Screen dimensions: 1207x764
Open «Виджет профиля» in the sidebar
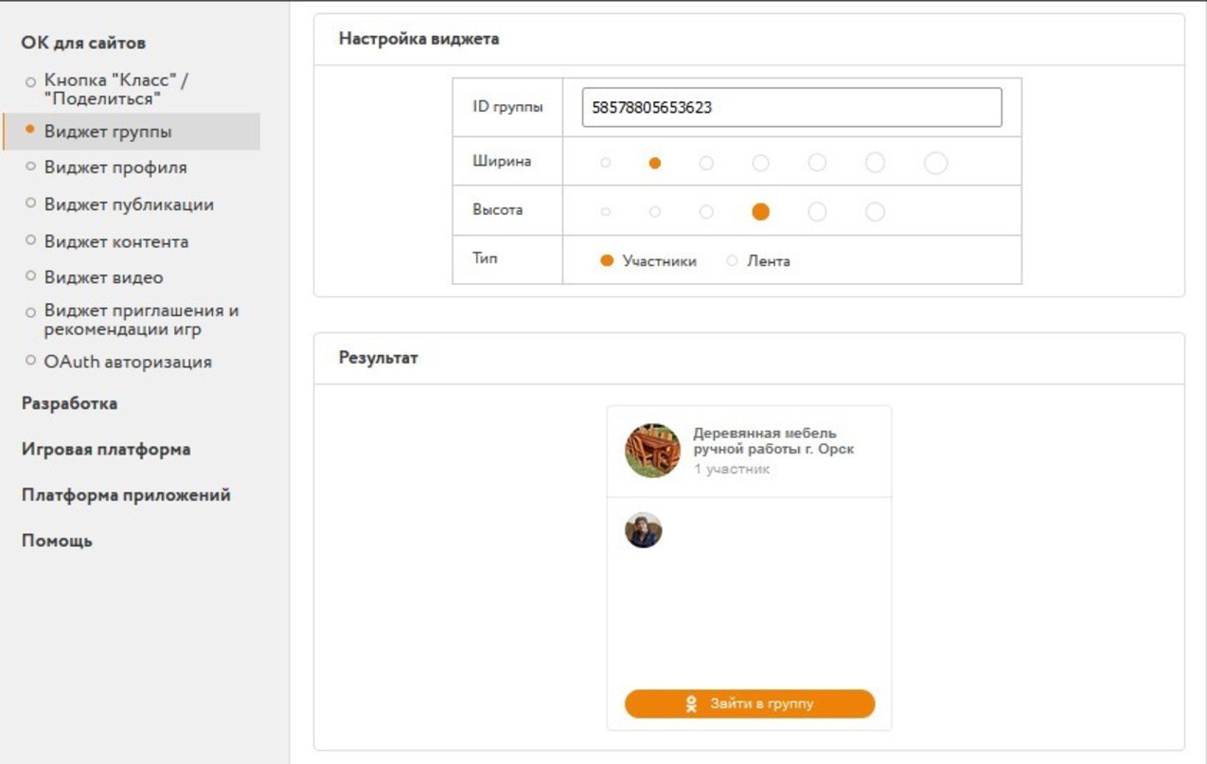tap(115, 168)
